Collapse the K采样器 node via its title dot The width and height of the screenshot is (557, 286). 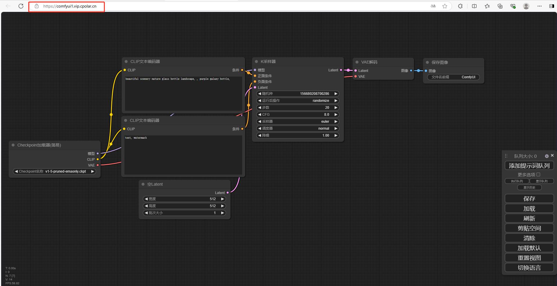[x=256, y=61]
